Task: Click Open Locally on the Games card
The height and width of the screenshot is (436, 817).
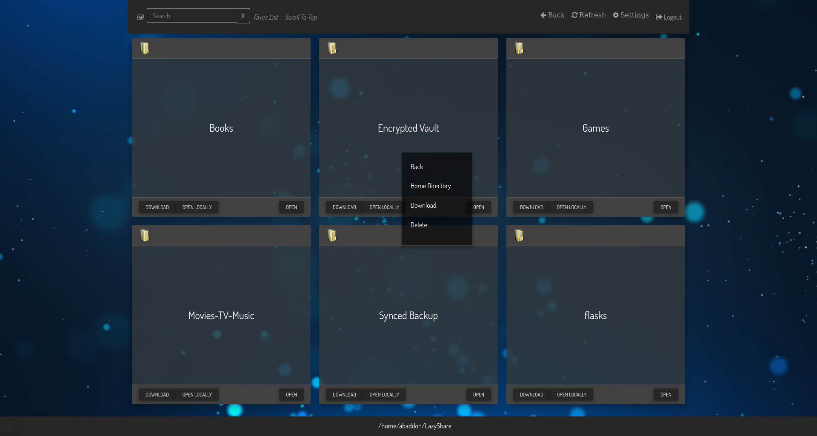Action: click(571, 207)
